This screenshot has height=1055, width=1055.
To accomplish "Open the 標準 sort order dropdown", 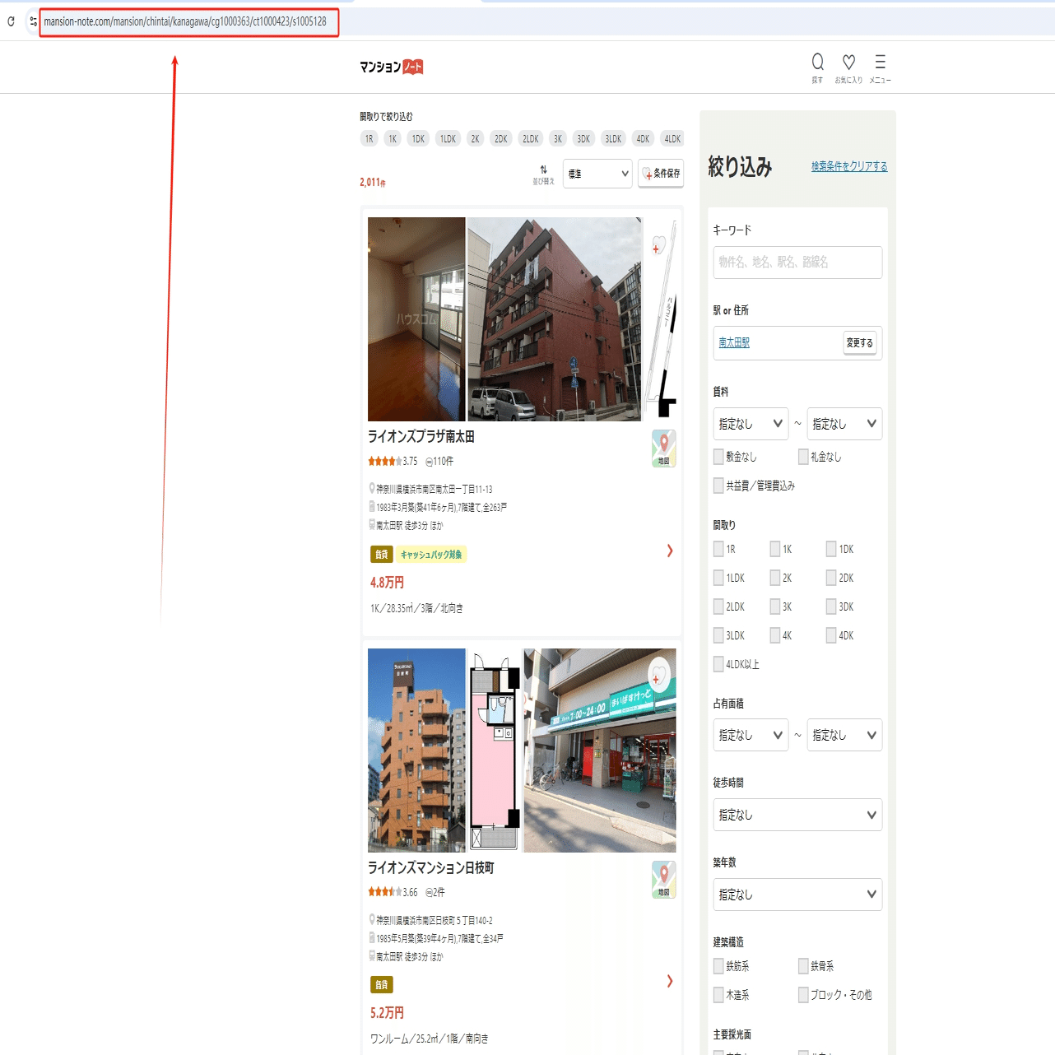I will [x=597, y=174].
